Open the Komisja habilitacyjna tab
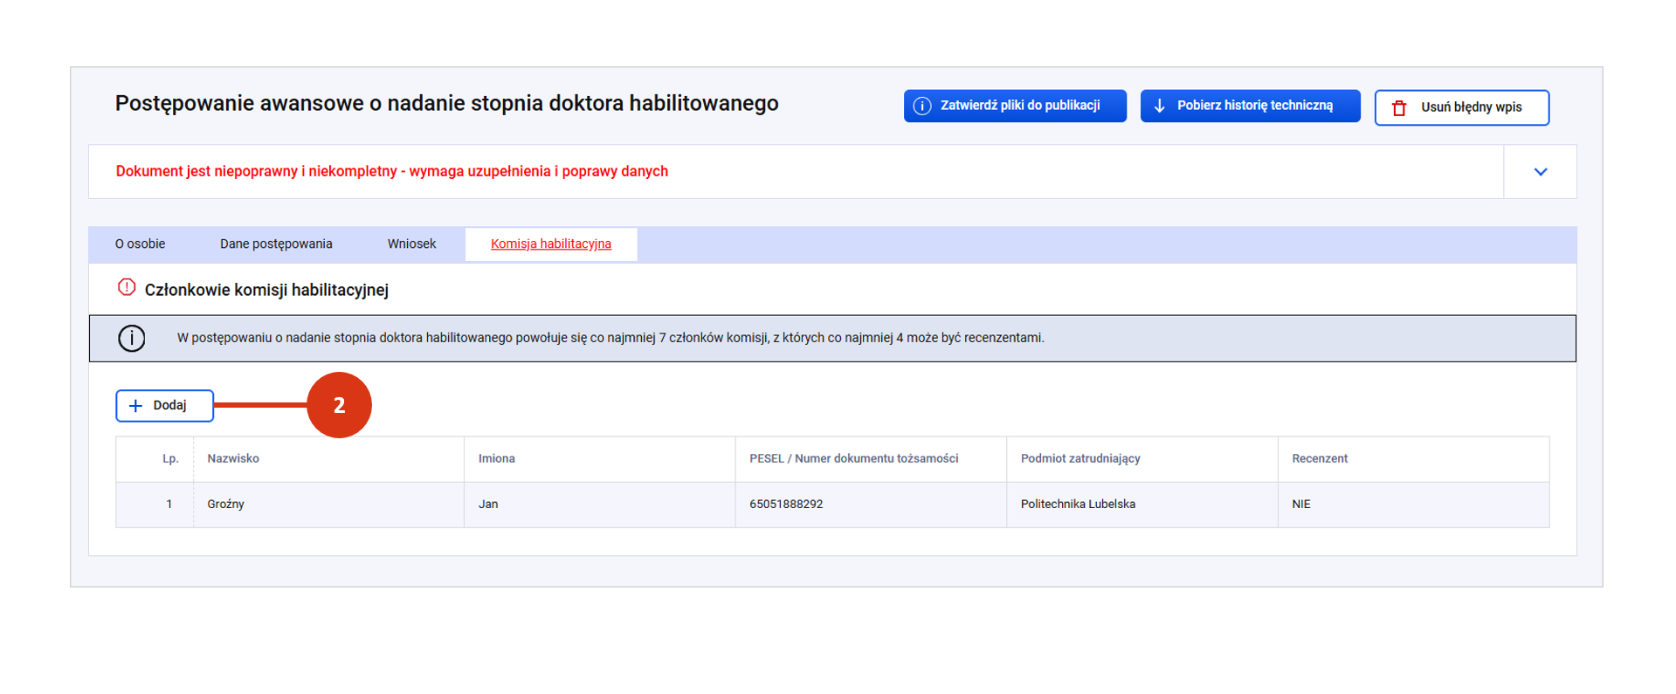 (x=550, y=244)
